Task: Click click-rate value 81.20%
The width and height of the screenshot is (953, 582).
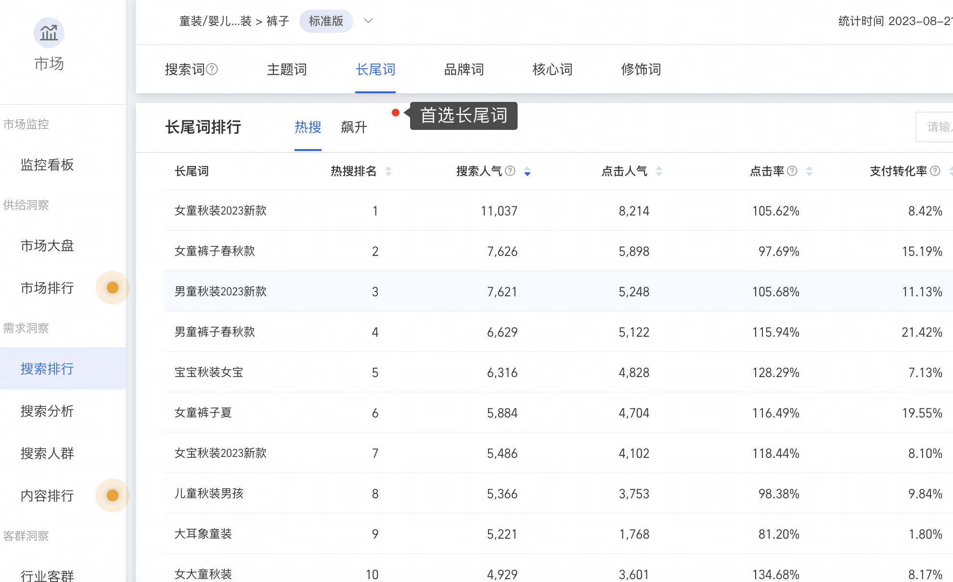Action: coord(779,534)
